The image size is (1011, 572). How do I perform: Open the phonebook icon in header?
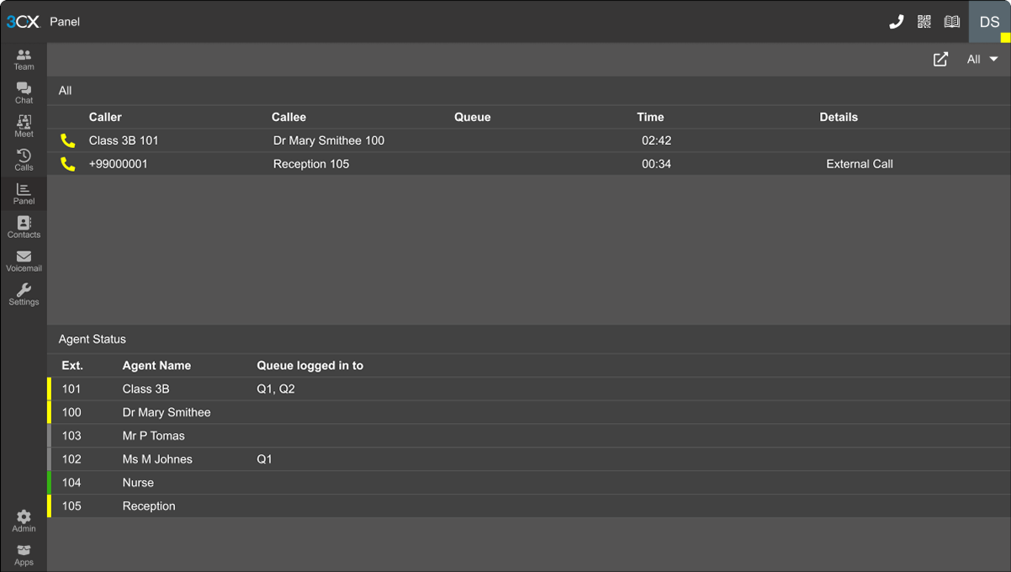click(951, 22)
